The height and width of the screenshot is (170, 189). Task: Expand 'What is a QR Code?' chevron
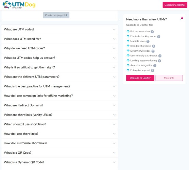click(114, 153)
